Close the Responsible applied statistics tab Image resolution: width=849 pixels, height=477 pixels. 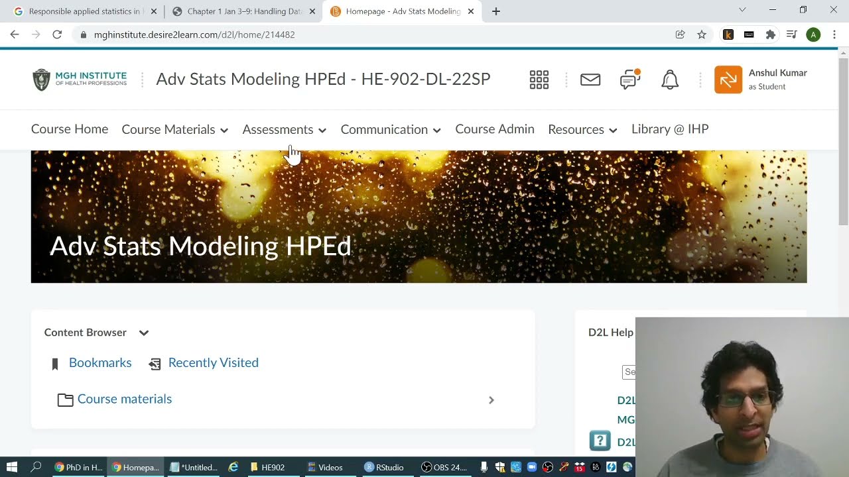click(154, 11)
